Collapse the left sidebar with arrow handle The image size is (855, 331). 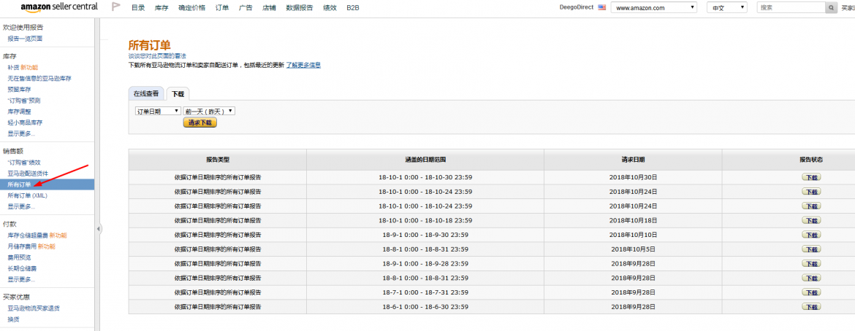click(x=99, y=229)
